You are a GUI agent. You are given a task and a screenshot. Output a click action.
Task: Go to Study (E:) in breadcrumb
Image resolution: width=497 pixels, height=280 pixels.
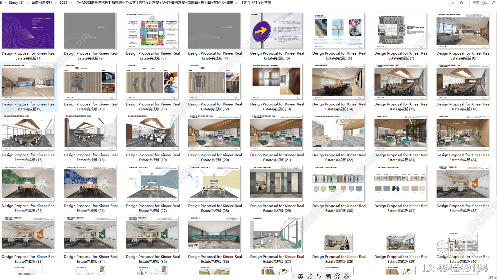coord(16,2)
